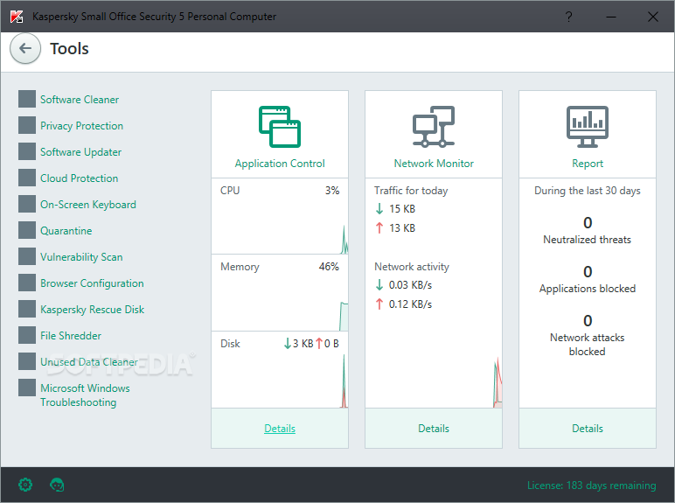
Task: Click the Traffic for today label
Action: [x=411, y=191]
